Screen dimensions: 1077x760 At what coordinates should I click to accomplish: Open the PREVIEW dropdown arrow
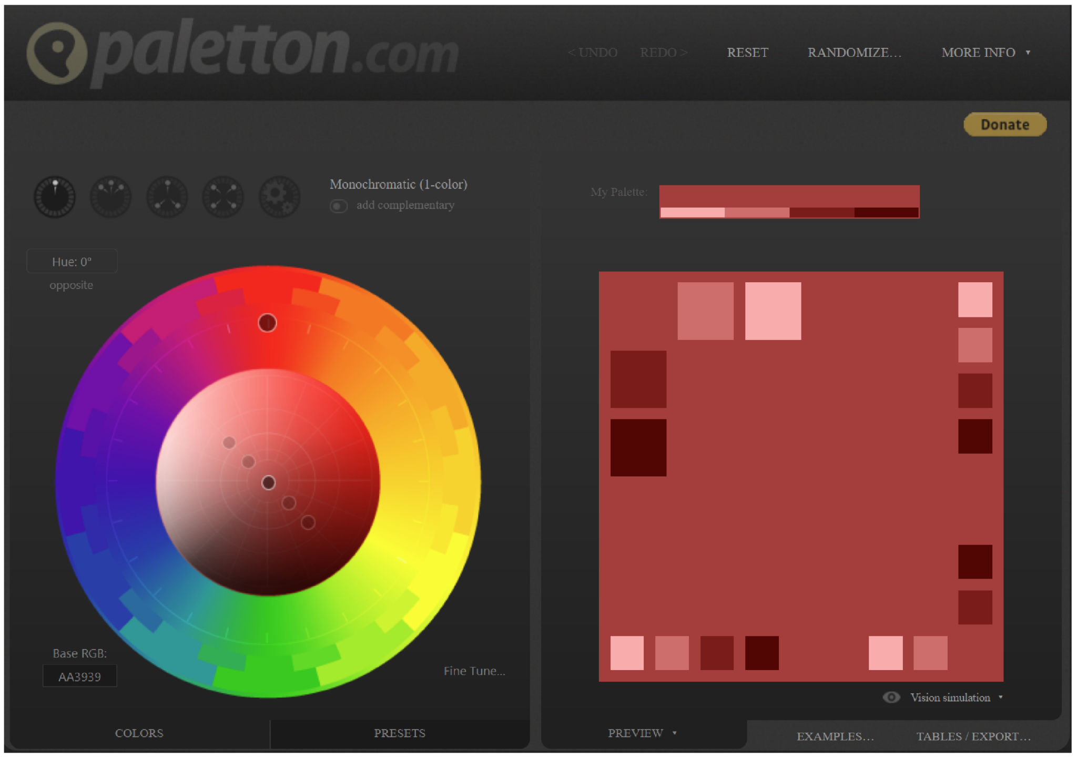point(675,733)
